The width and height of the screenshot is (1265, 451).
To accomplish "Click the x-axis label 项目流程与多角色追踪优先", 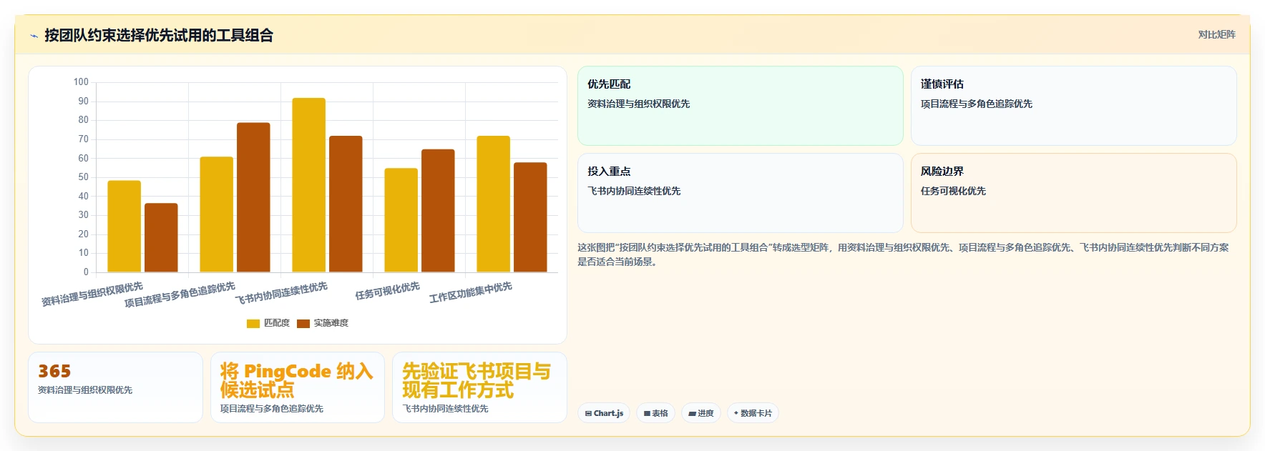I will (180, 294).
